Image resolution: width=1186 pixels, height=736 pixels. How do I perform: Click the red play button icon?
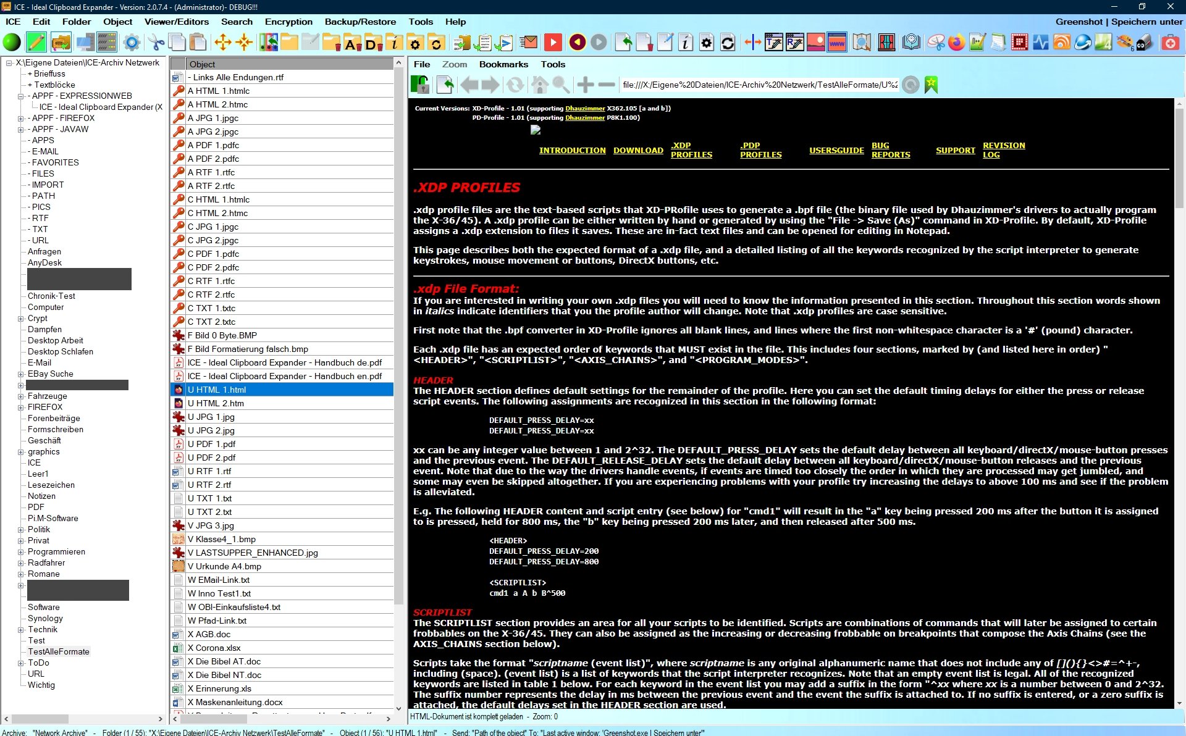point(553,43)
